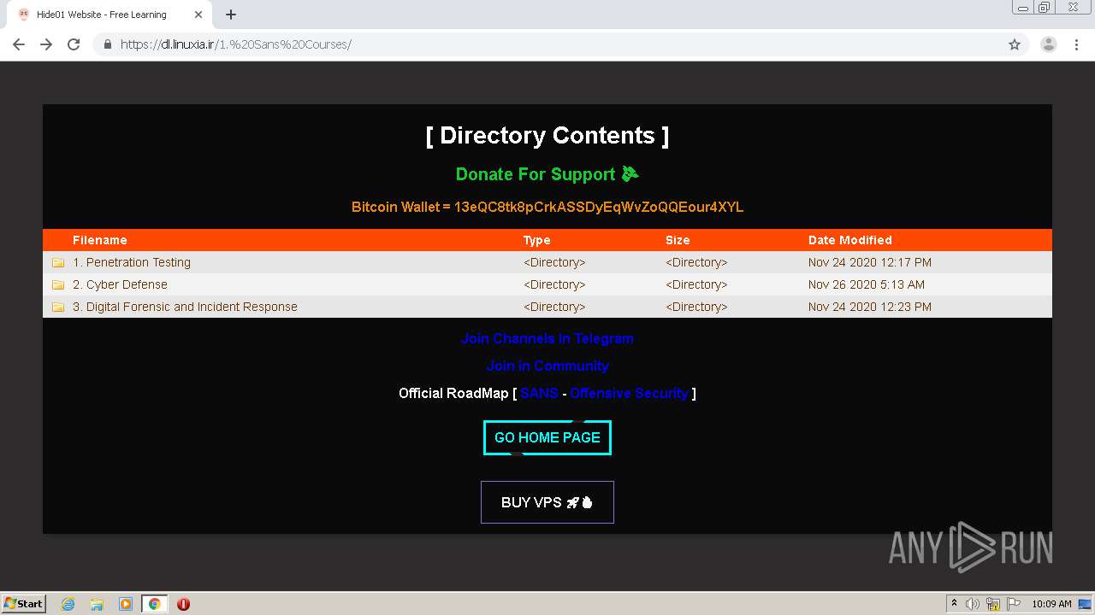Viewport: 1095px width, 615px height.
Task: Open the Chrome profile avatar icon
Action: [x=1049, y=44]
